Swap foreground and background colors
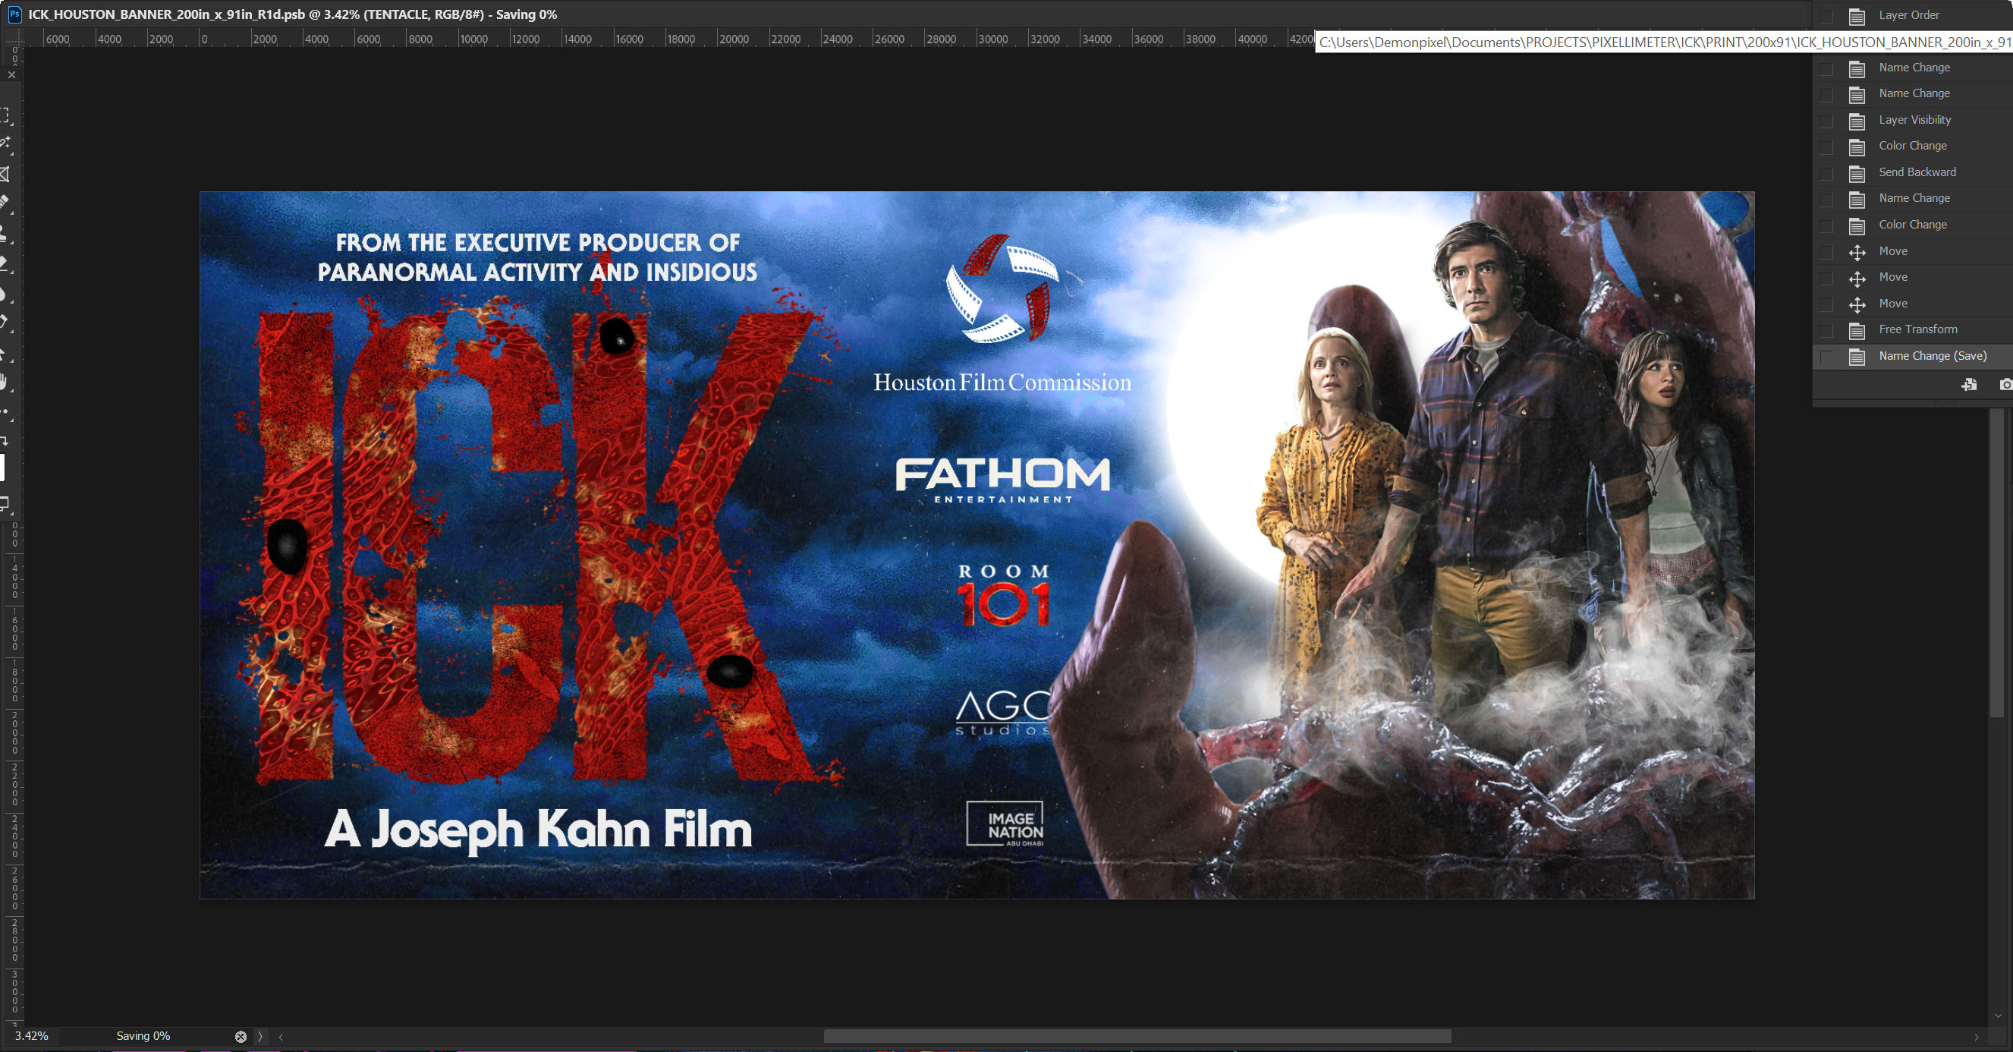This screenshot has height=1052, width=2013. [x=5, y=441]
